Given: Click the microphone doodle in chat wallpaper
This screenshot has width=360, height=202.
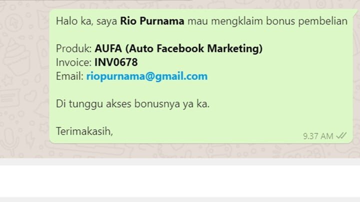Looking at the screenshot, I should pos(8,139).
